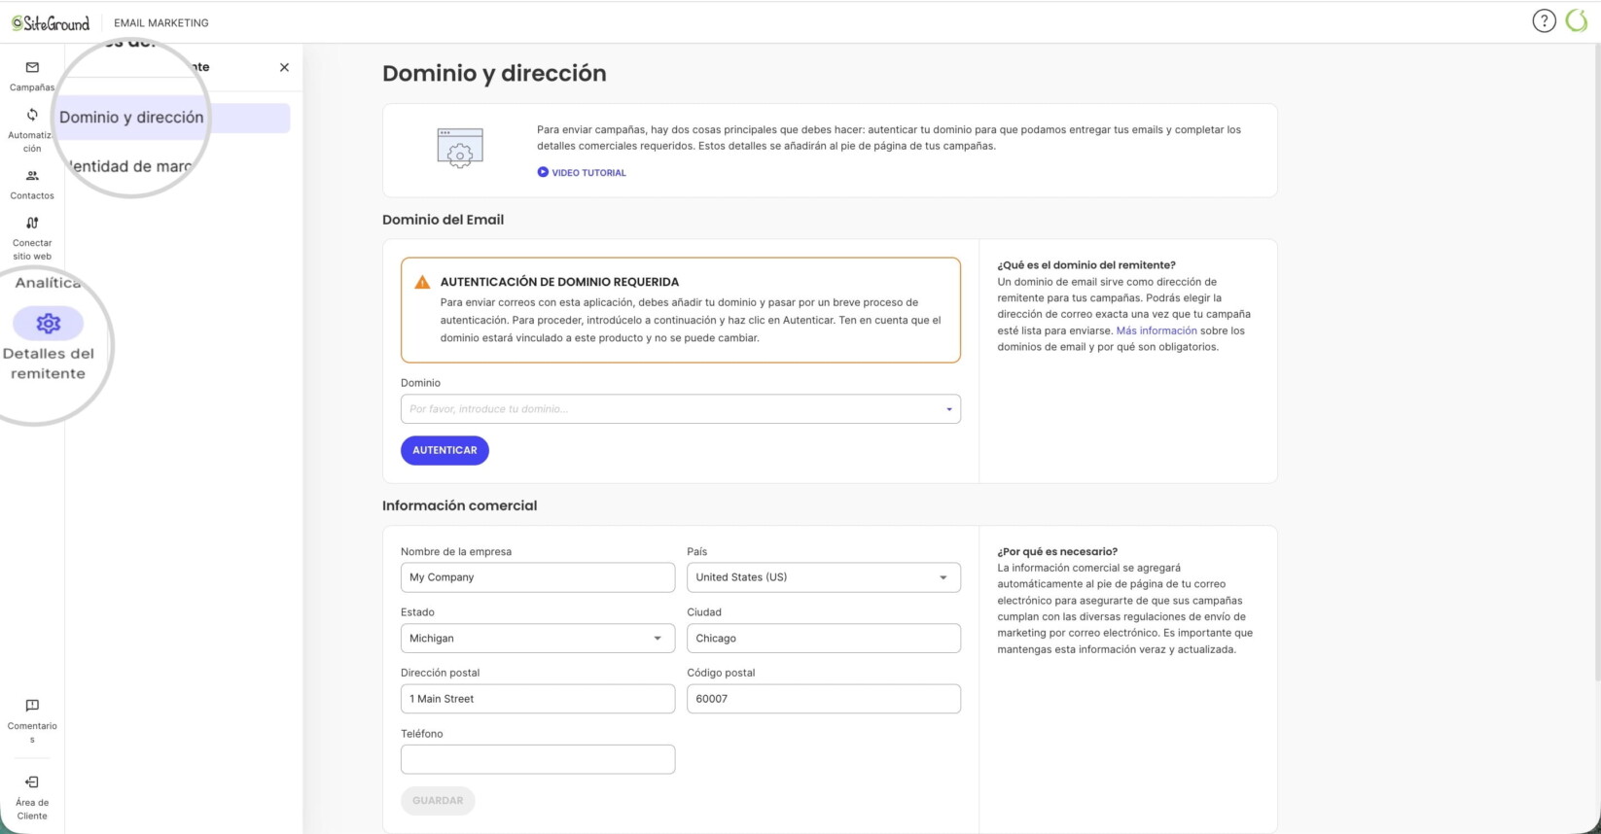Select the Detalles del remitente gear icon

click(48, 323)
